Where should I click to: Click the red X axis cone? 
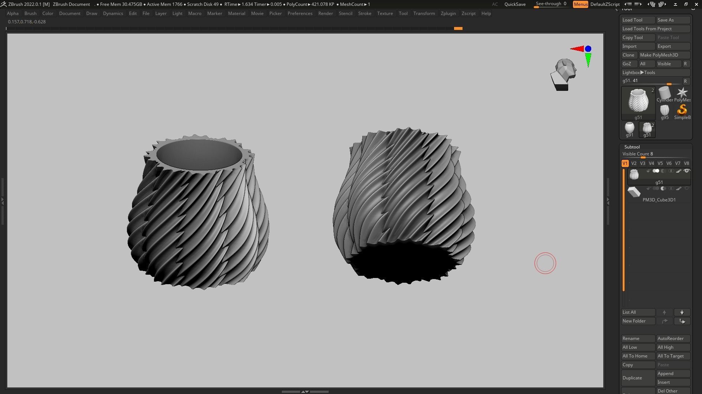(577, 49)
